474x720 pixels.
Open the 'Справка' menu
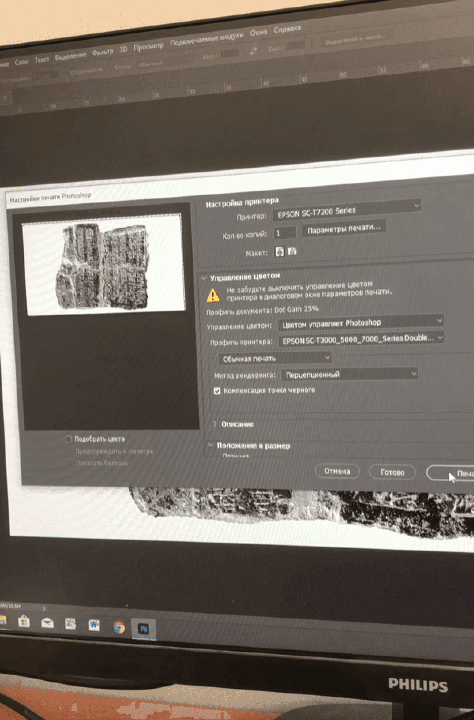287,29
